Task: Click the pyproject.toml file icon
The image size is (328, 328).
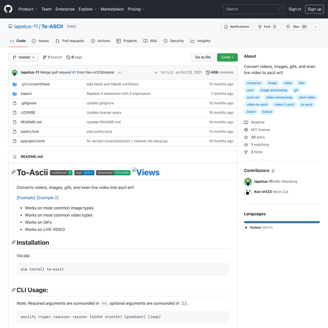Action: tap(14, 141)
